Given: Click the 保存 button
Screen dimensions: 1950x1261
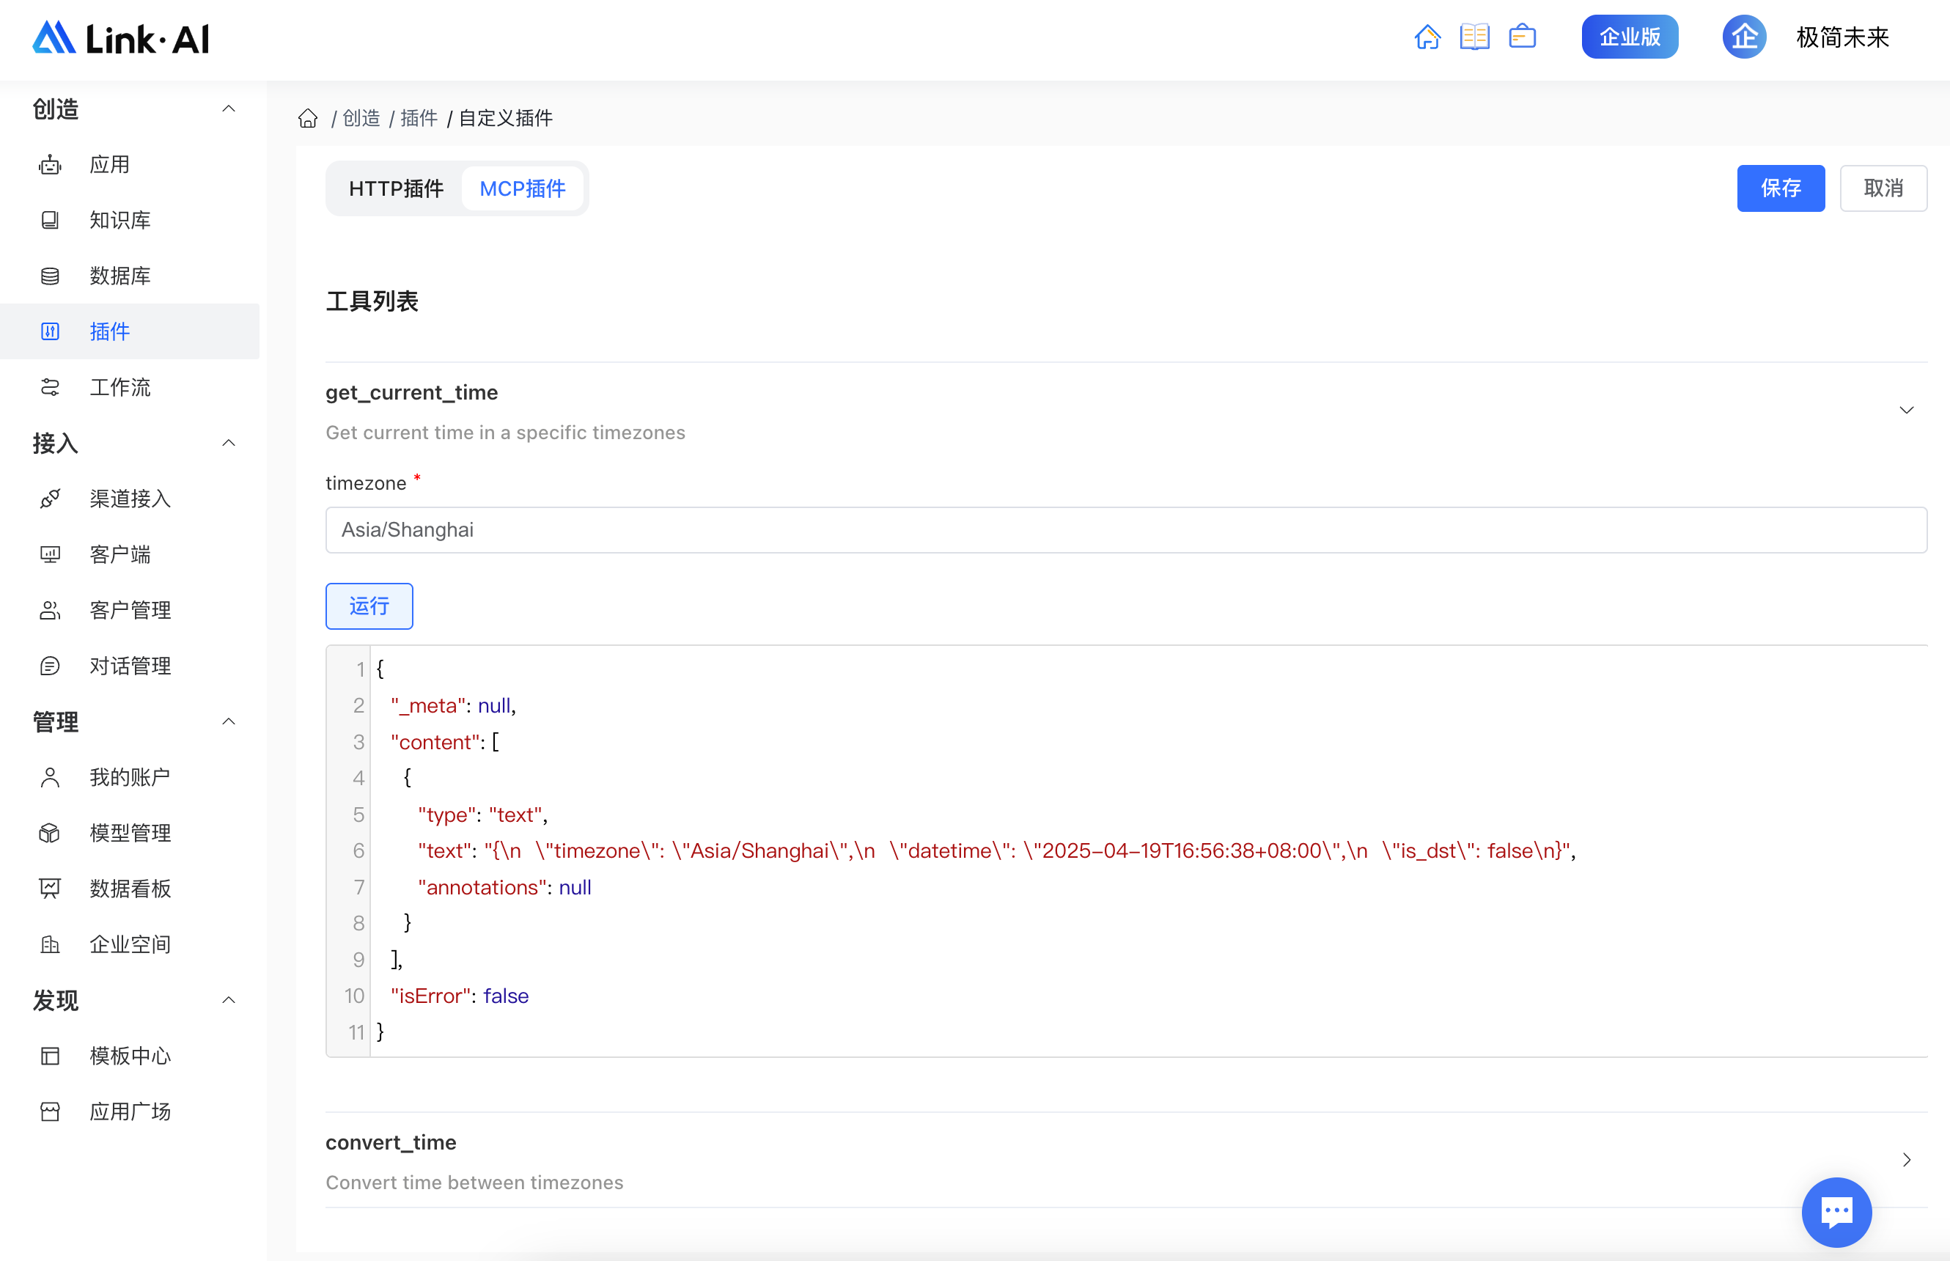Looking at the screenshot, I should click(x=1781, y=188).
